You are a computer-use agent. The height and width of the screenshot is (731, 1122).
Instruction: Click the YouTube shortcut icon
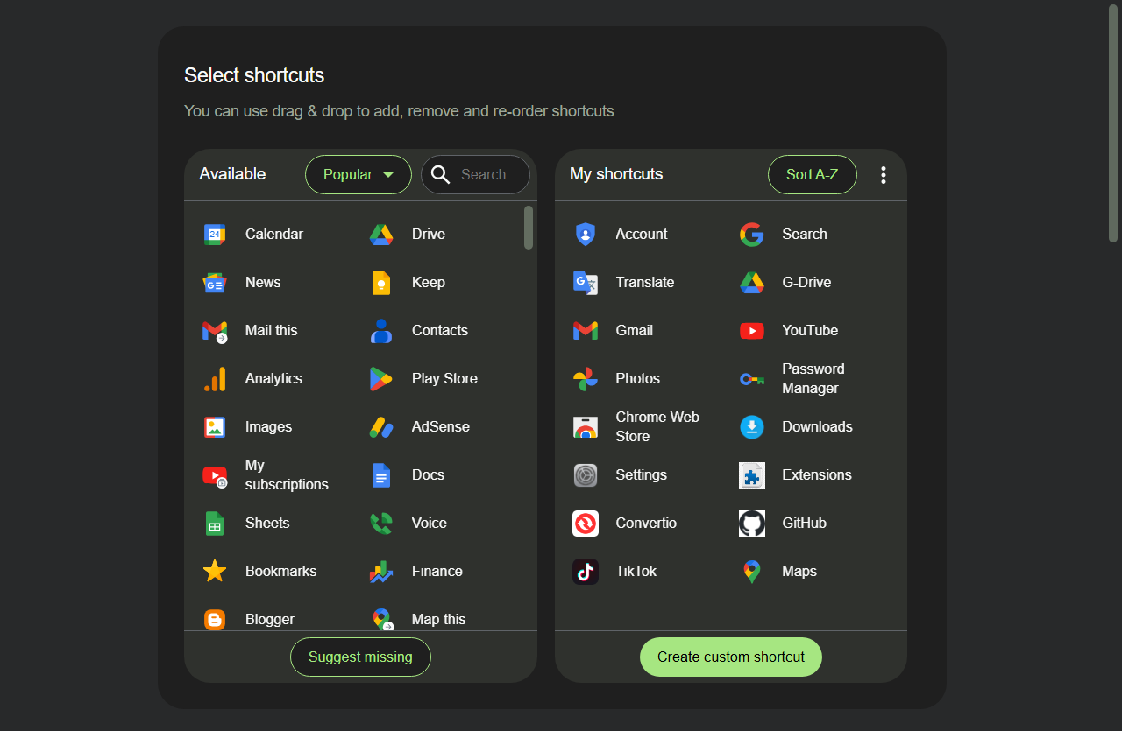(751, 330)
